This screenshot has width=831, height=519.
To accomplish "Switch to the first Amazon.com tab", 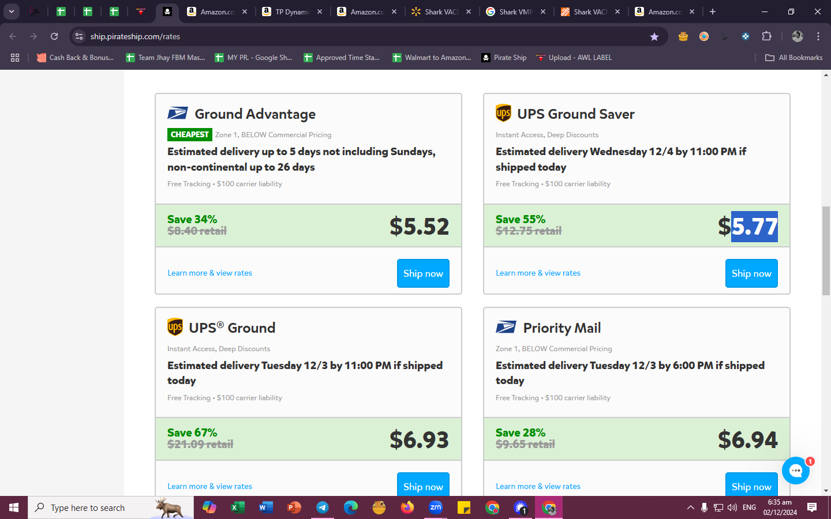I will (217, 12).
